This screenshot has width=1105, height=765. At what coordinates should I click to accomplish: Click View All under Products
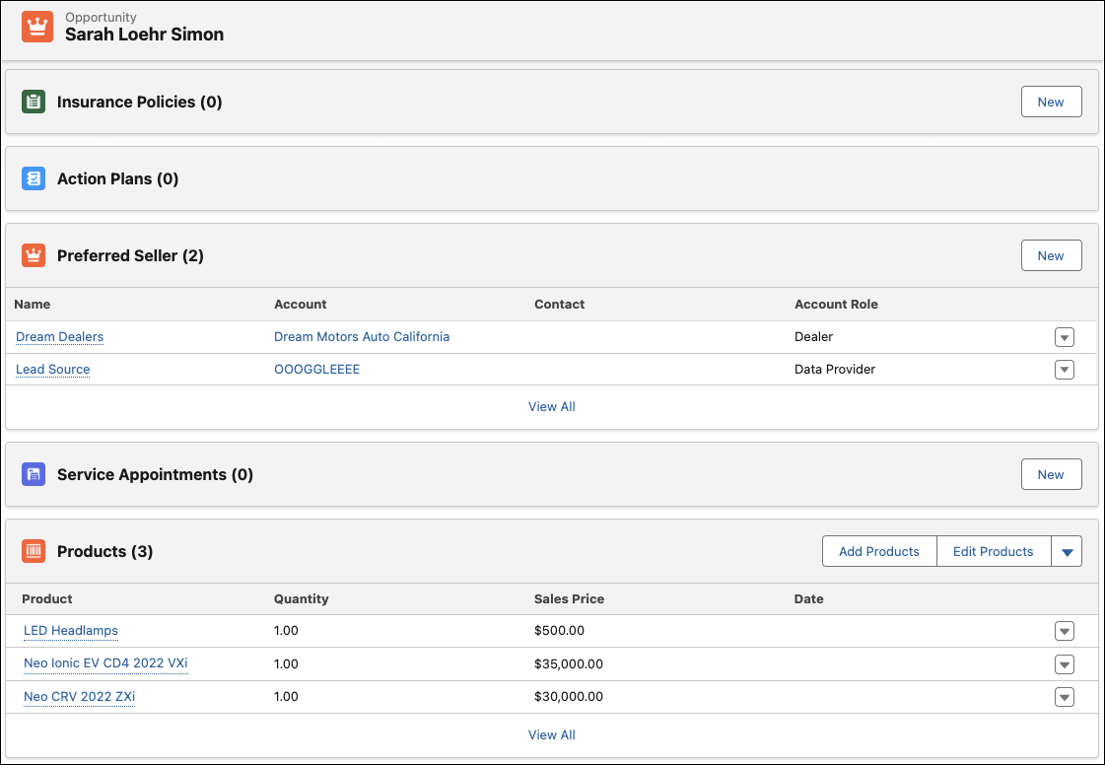coord(552,734)
